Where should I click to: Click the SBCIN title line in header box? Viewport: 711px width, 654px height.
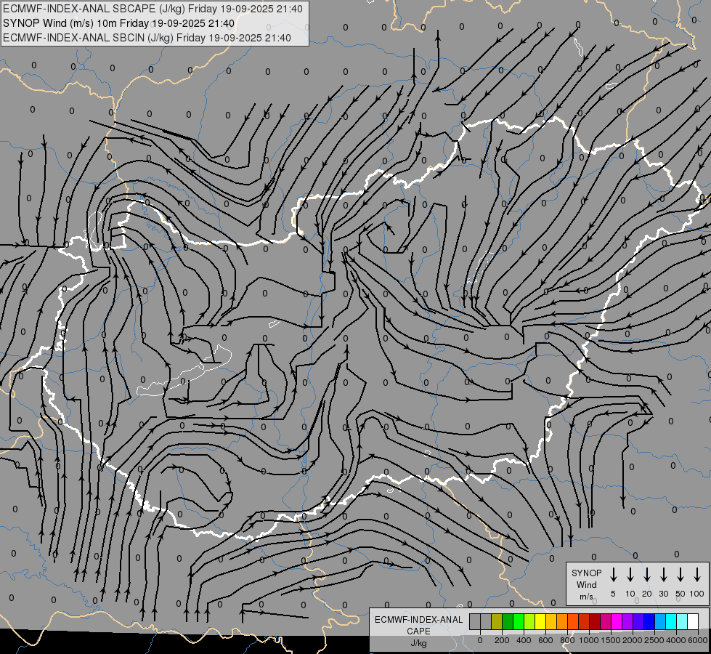coord(147,38)
